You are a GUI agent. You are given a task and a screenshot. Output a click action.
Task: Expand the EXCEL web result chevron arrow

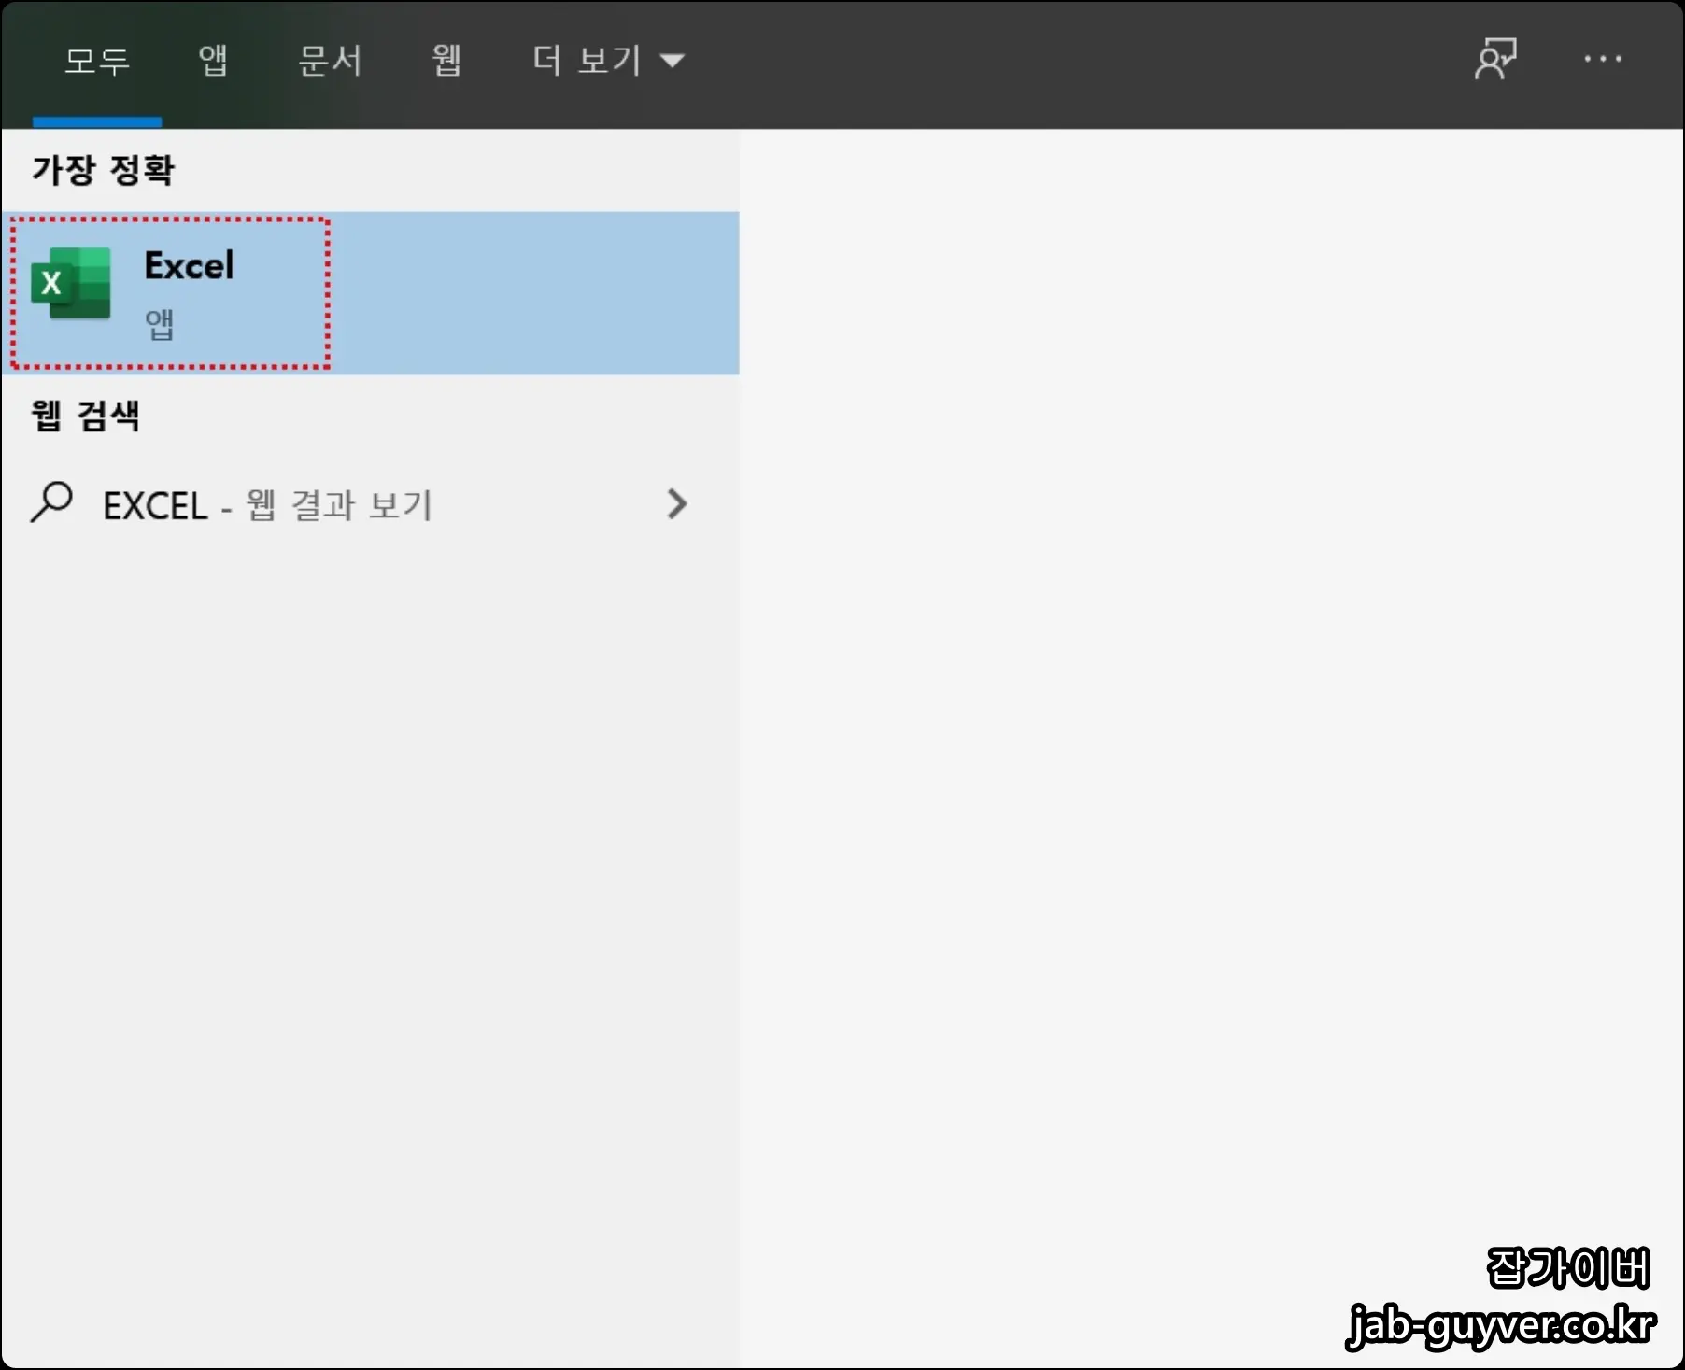coord(677,504)
